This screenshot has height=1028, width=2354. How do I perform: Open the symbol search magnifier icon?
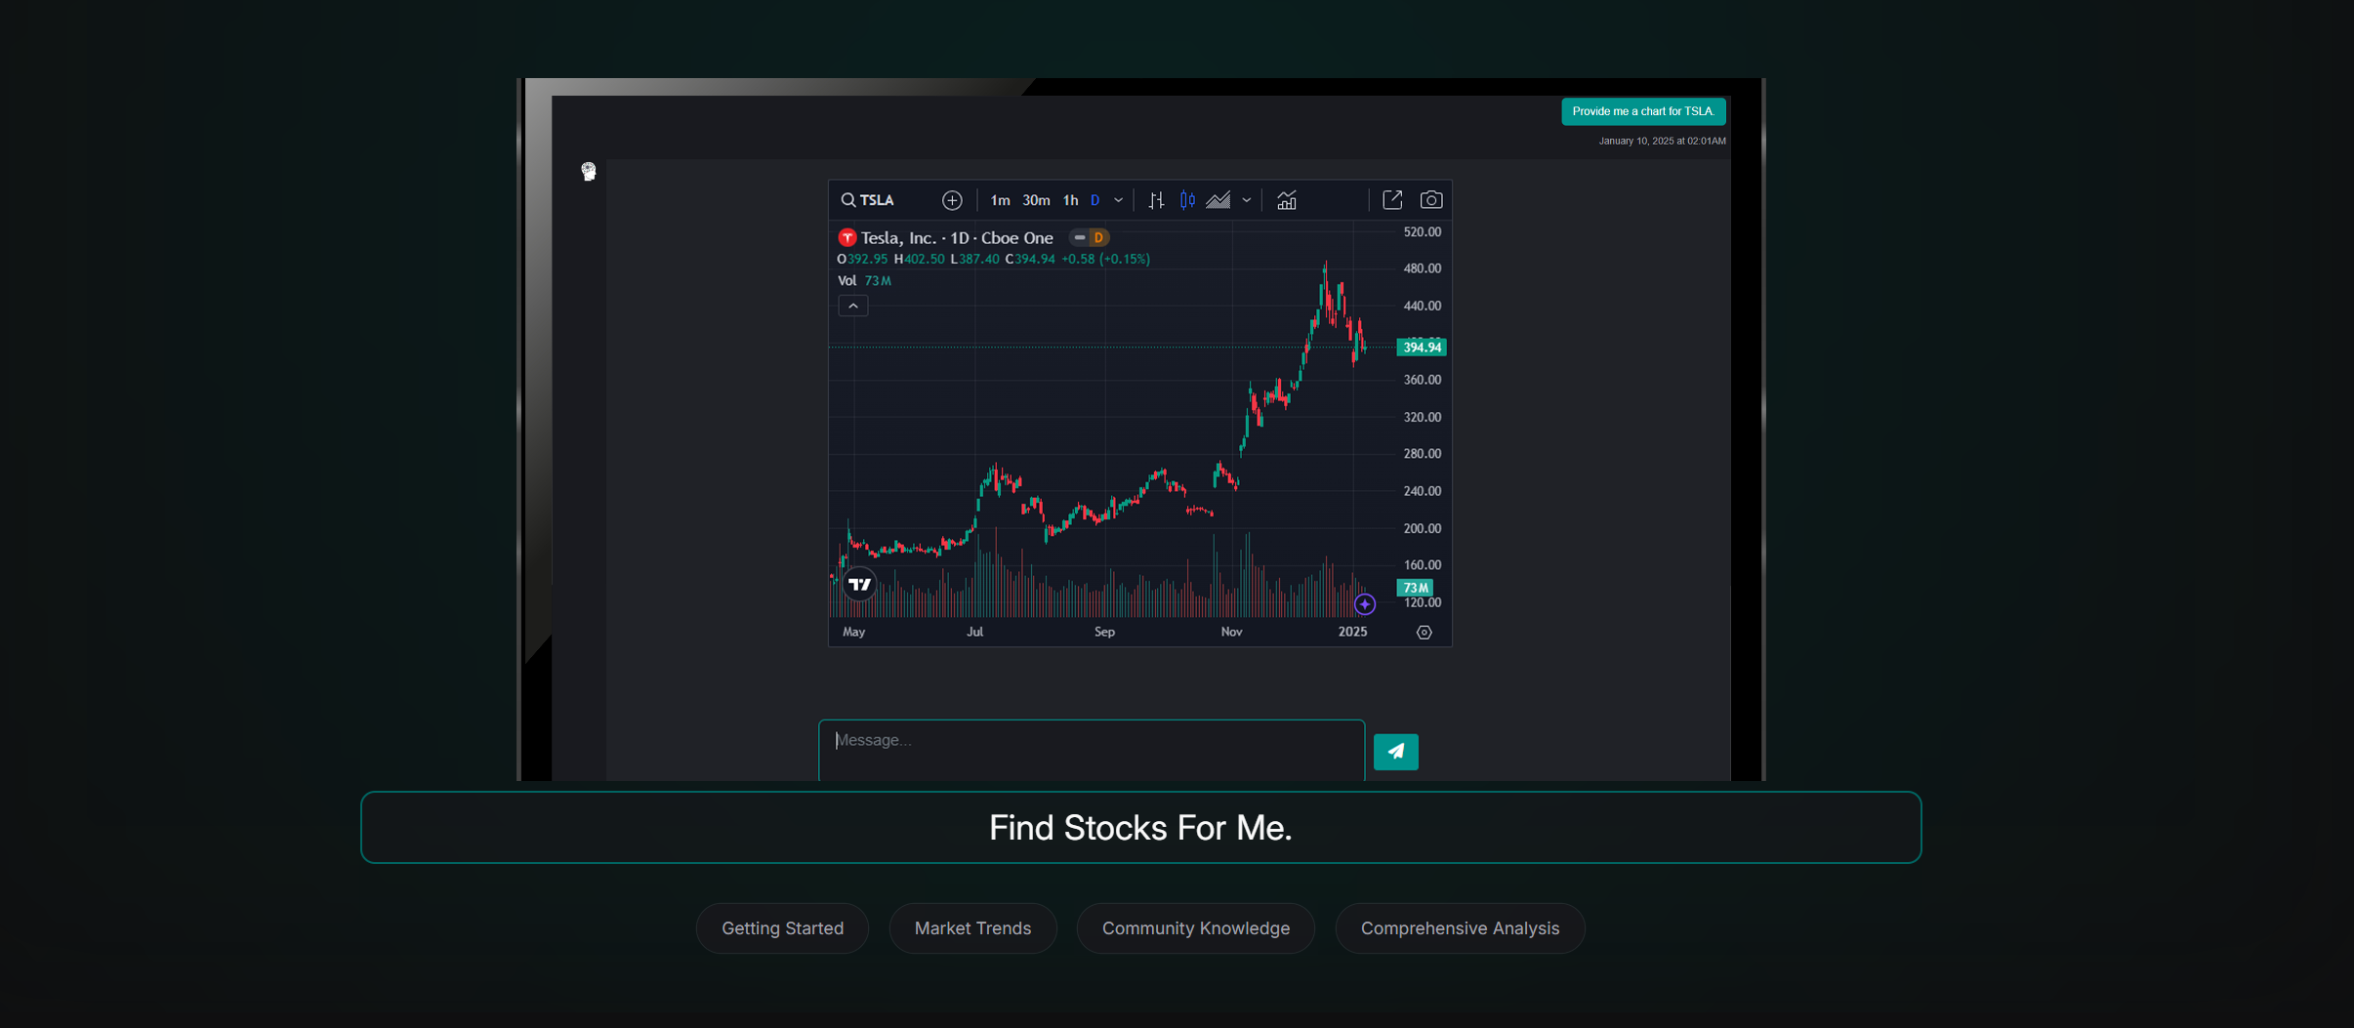(847, 199)
